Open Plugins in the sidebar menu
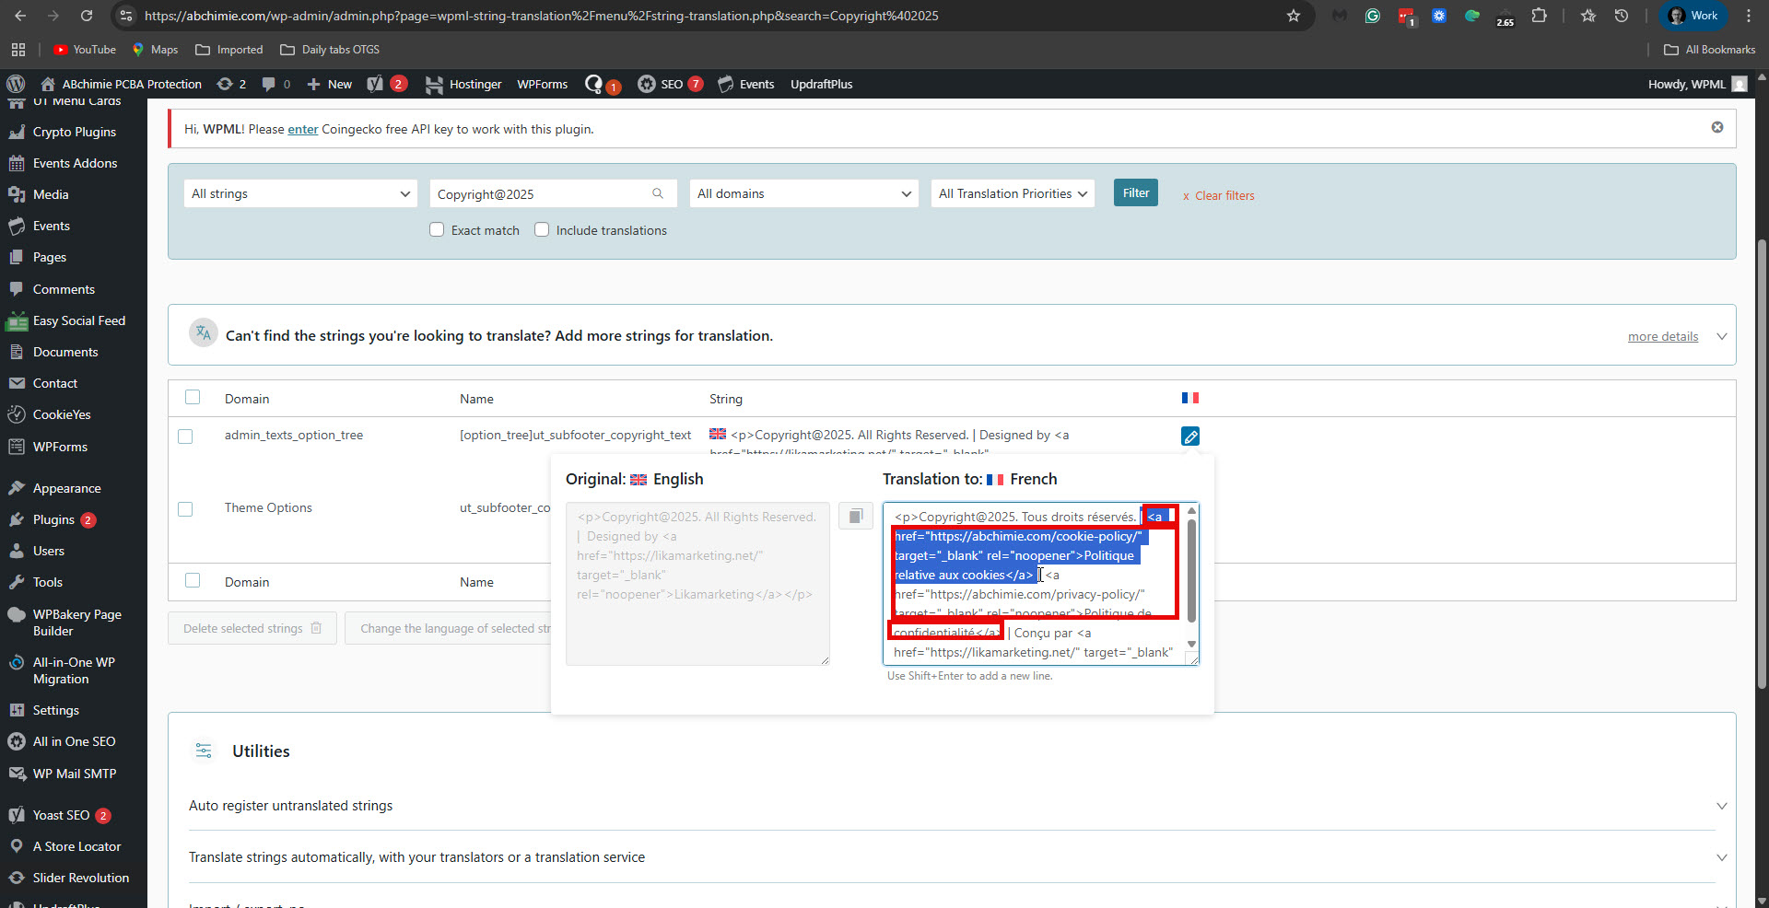 coord(53,519)
